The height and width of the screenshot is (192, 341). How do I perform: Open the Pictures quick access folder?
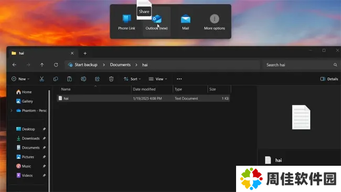(x=25, y=157)
